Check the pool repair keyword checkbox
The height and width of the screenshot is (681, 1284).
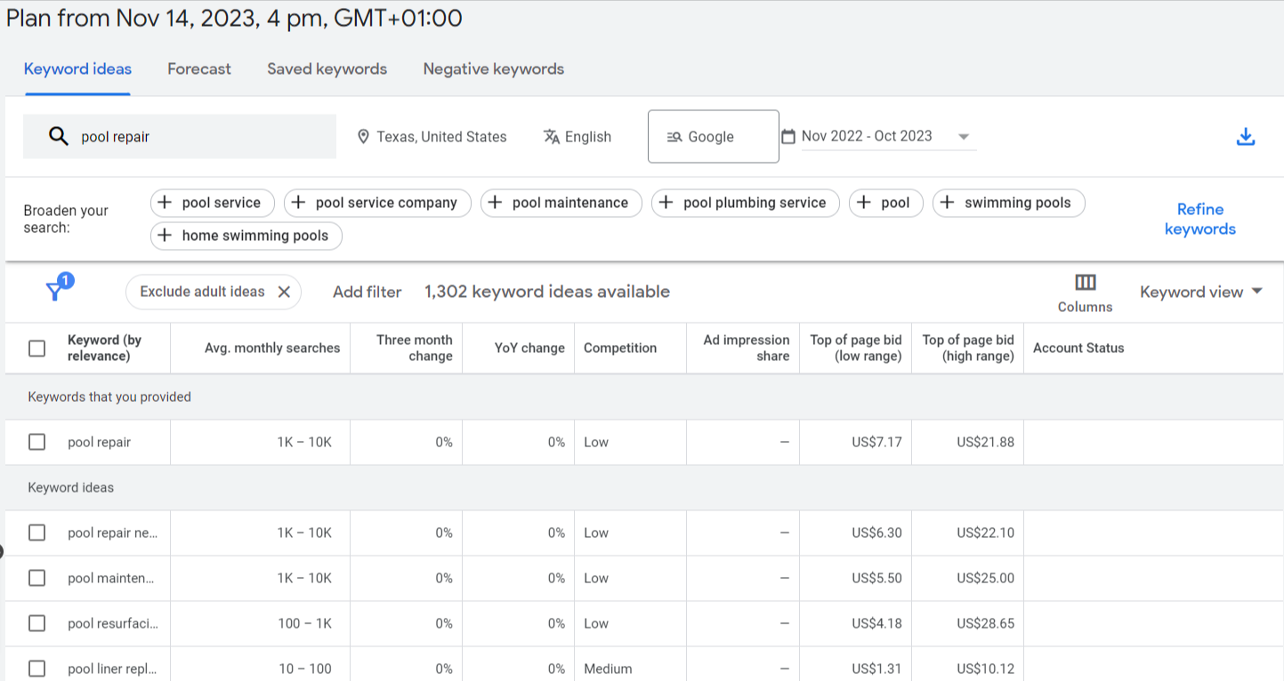(x=36, y=442)
